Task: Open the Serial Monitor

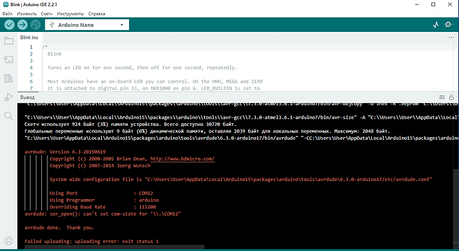Action: pyautogui.click(x=449, y=25)
